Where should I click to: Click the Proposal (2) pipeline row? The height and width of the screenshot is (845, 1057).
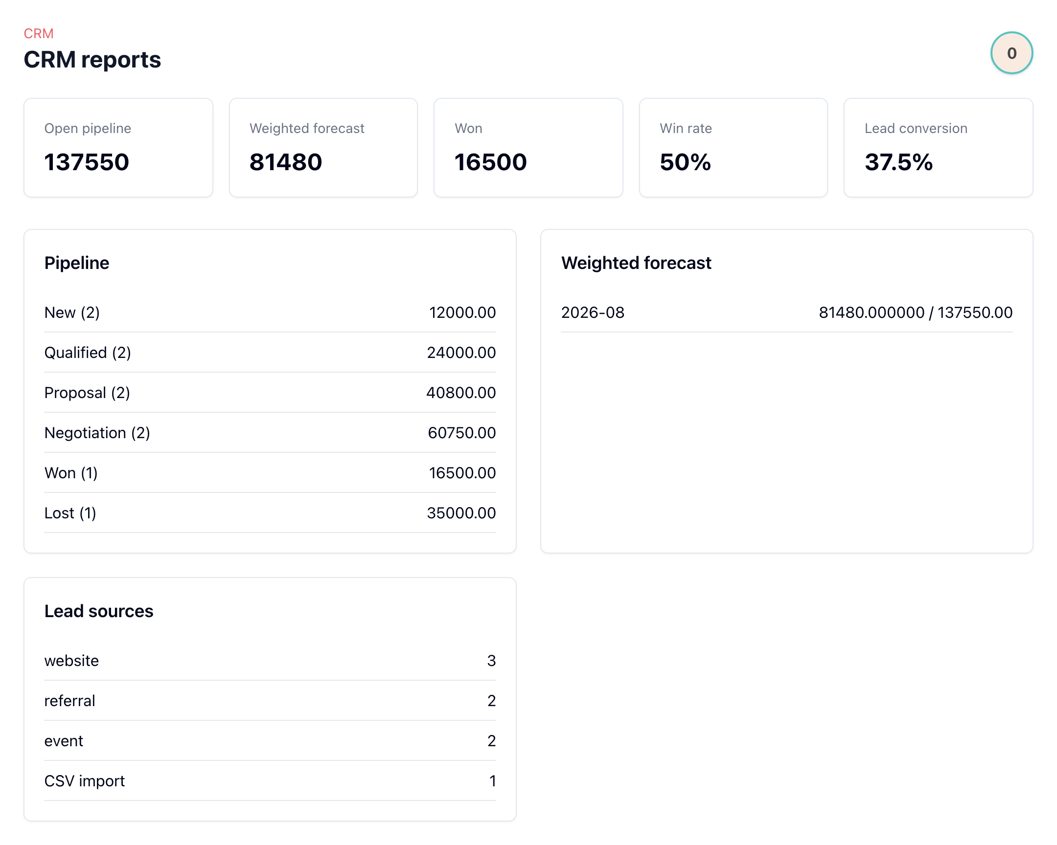click(x=270, y=393)
